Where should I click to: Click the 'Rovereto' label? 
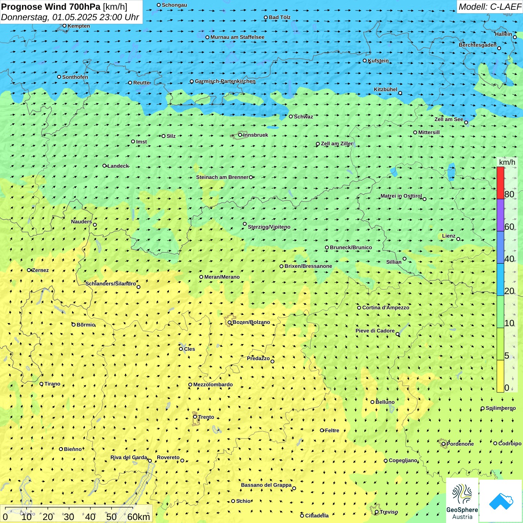tap(168, 457)
